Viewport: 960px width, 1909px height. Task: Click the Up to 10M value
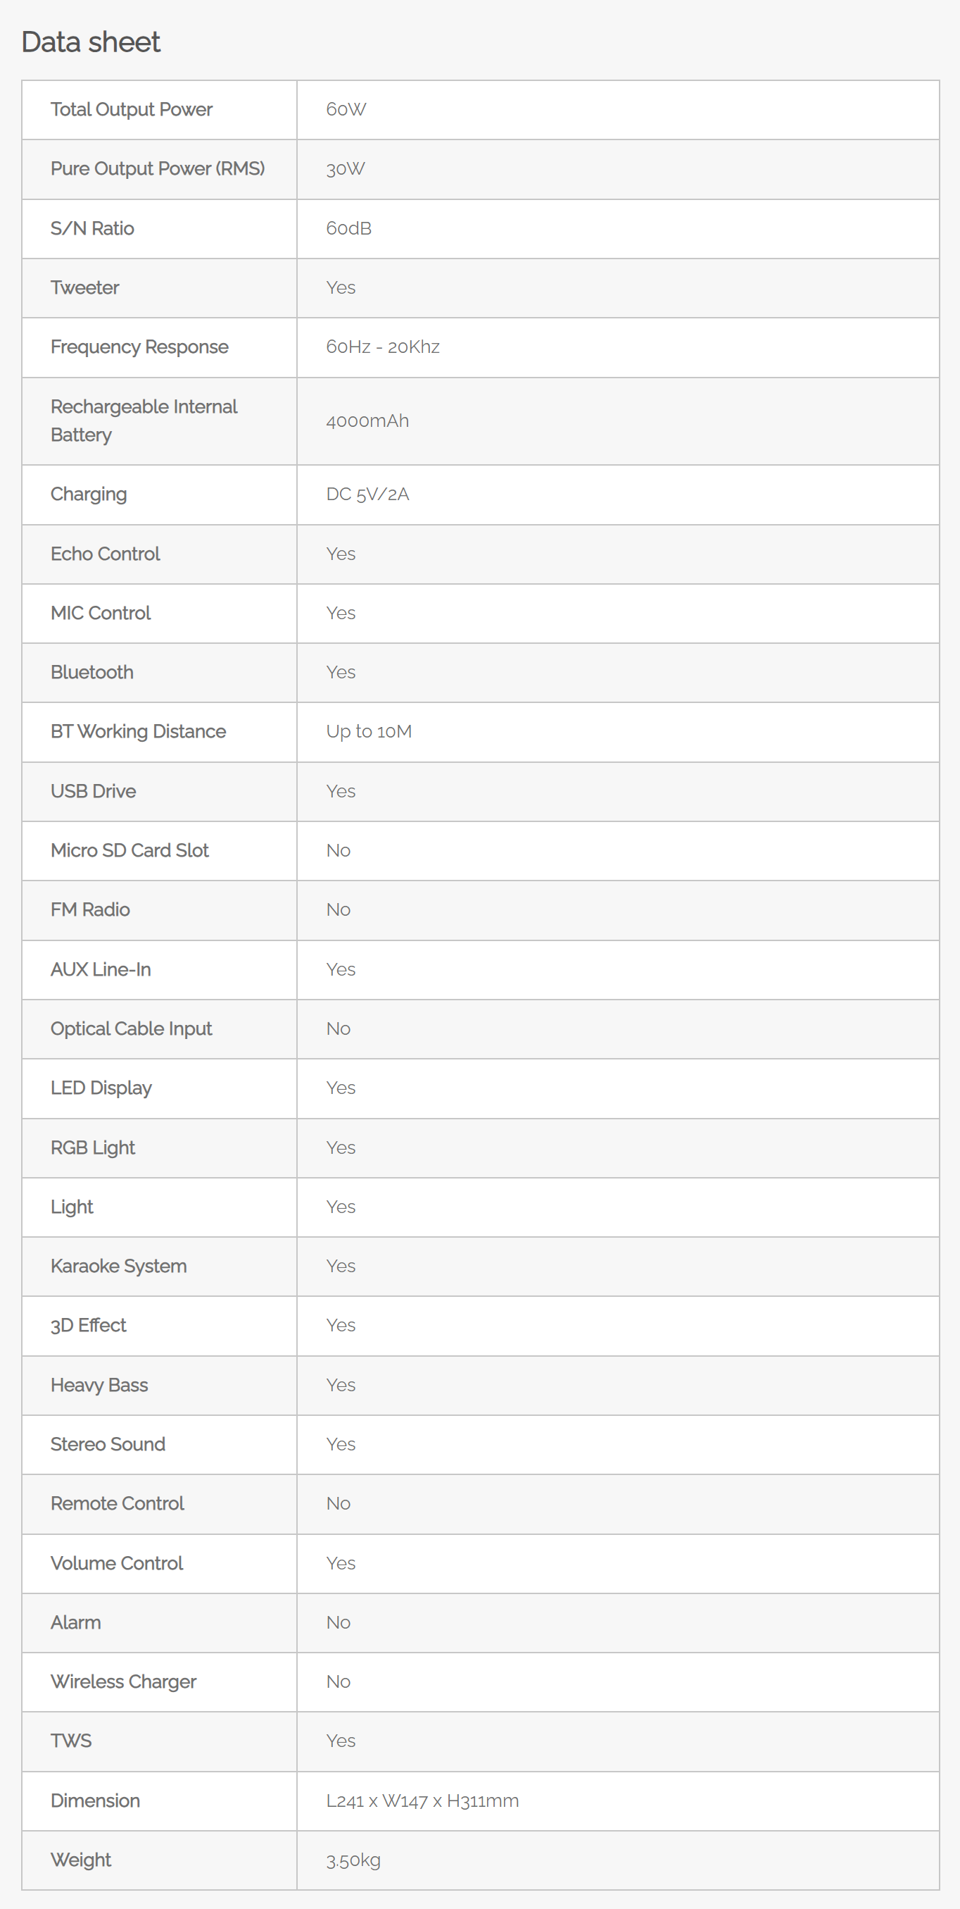click(x=369, y=731)
